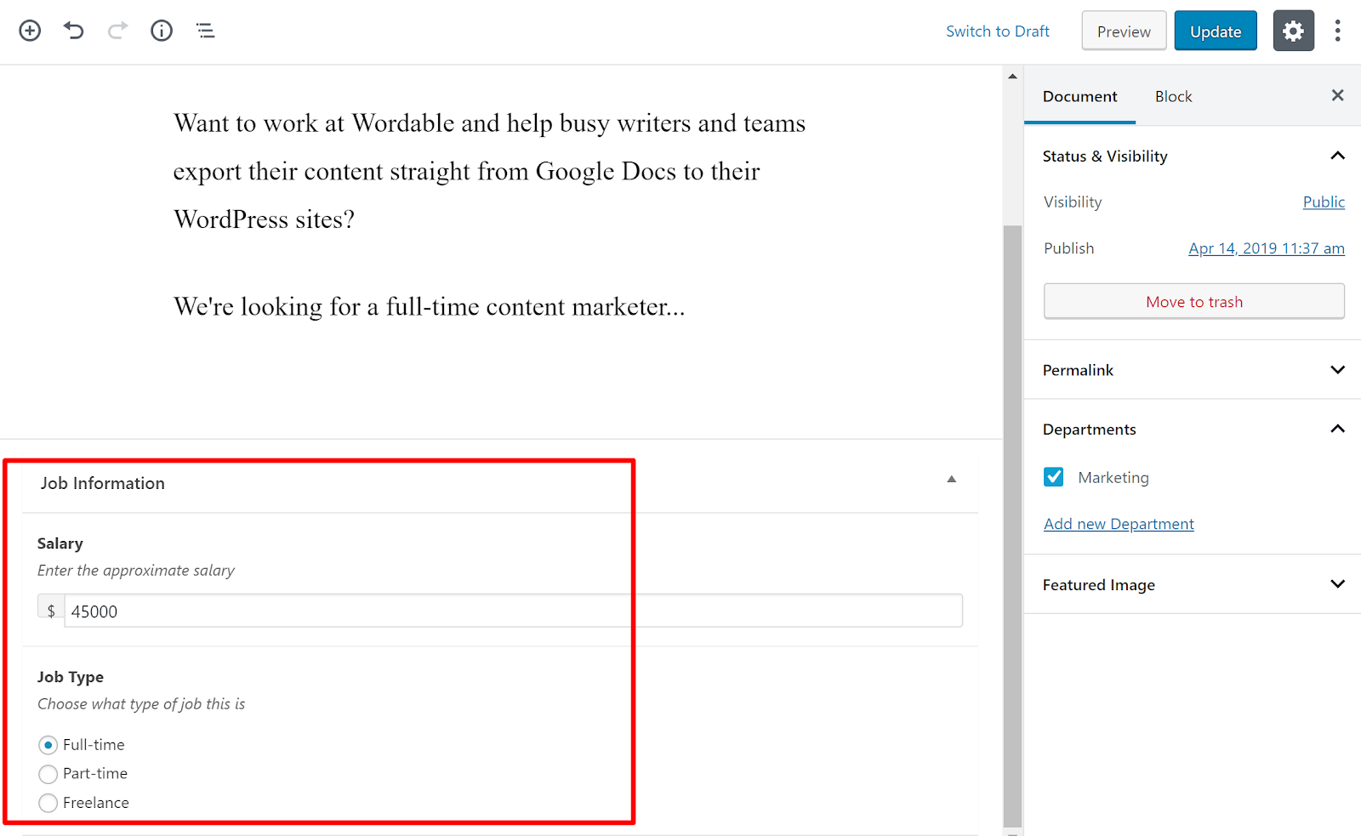Click inside the Salary input field
The height and width of the screenshot is (836, 1361).
pyautogui.click(x=340, y=611)
